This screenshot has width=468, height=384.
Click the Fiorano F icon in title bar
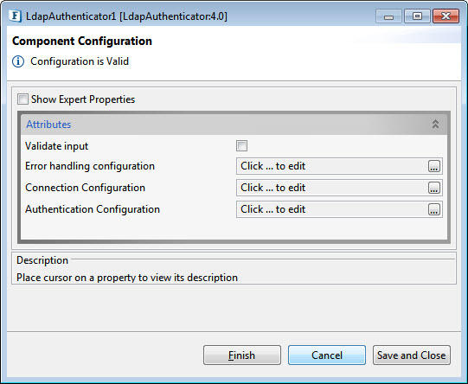[x=15, y=16]
